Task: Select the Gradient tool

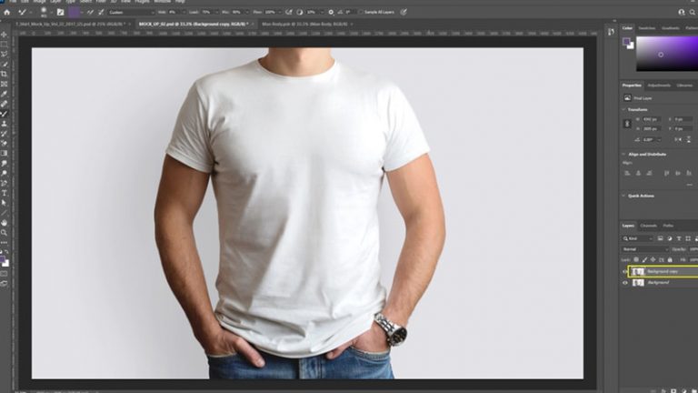Action: tap(4, 153)
